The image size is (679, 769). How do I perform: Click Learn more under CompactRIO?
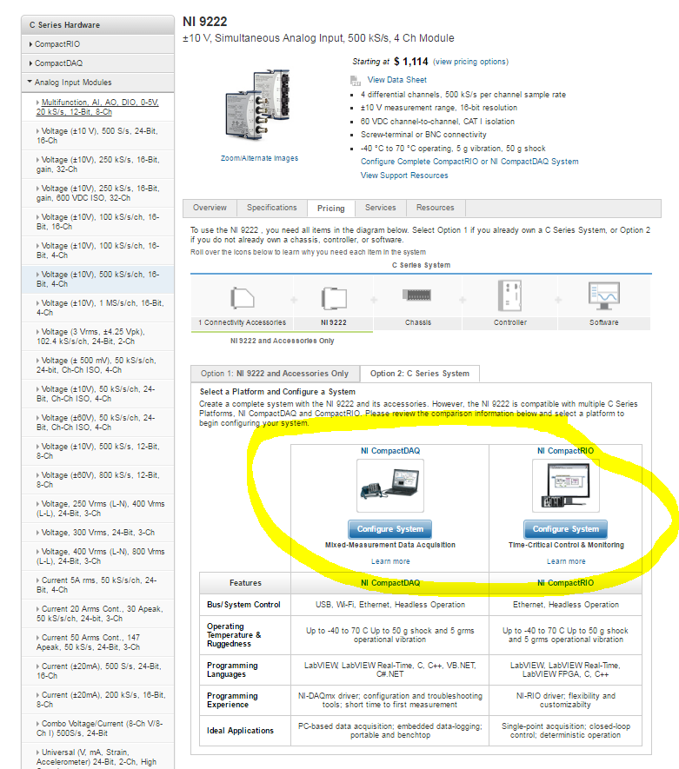point(566,561)
